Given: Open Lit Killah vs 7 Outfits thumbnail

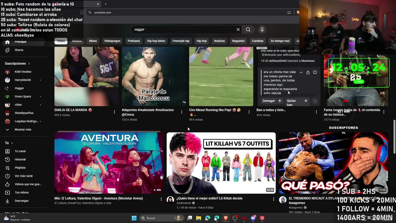Looking at the screenshot, I should point(221,163).
